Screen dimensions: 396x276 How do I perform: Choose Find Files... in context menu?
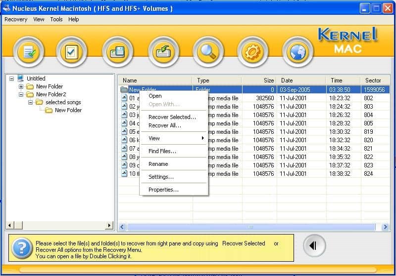click(174, 151)
